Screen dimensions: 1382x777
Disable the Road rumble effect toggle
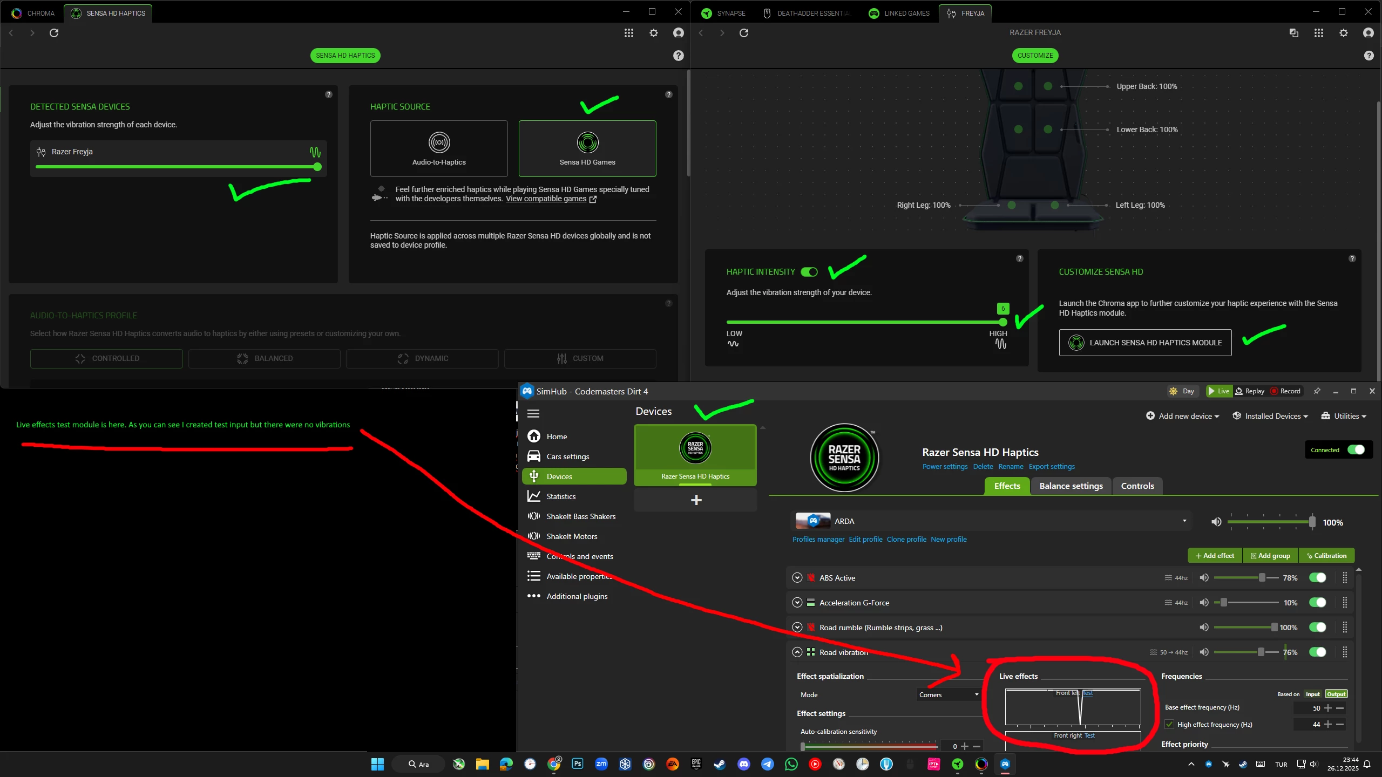(x=1317, y=628)
